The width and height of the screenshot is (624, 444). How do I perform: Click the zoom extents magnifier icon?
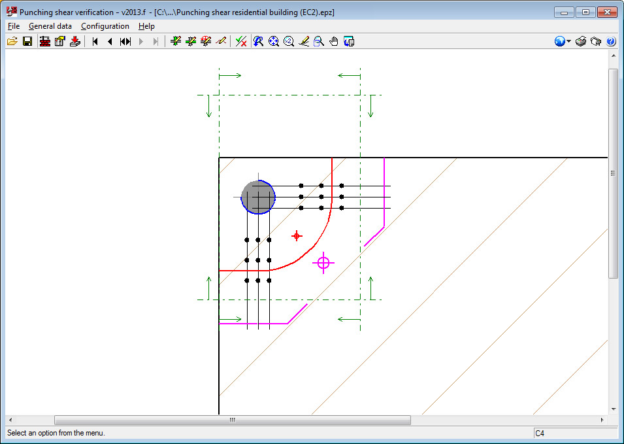pos(274,41)
